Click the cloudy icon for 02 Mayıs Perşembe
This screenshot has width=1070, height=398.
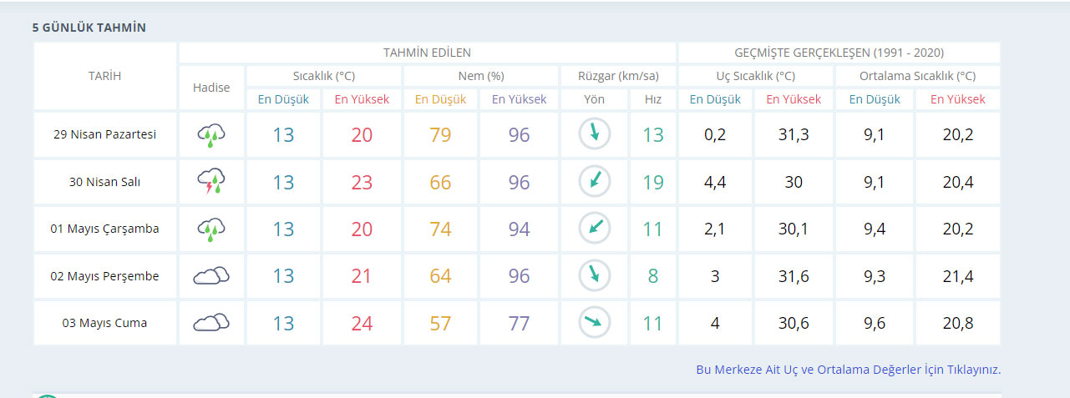tap(211, 275)
